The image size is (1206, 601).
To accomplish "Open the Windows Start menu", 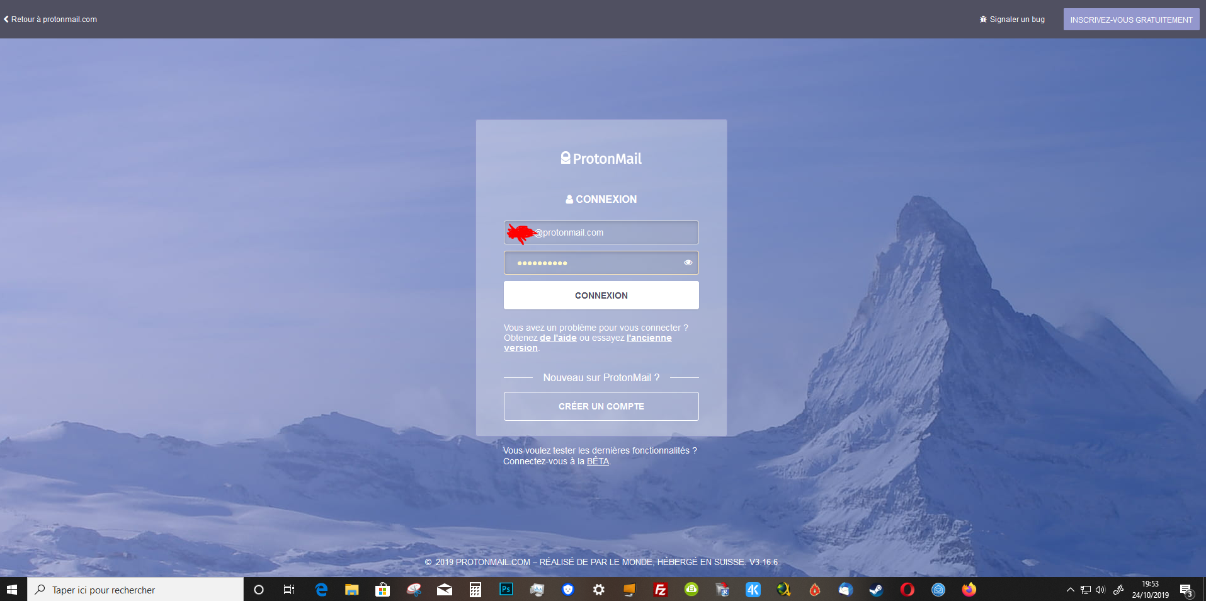I will pyautogui.click(x=12, y=590).
